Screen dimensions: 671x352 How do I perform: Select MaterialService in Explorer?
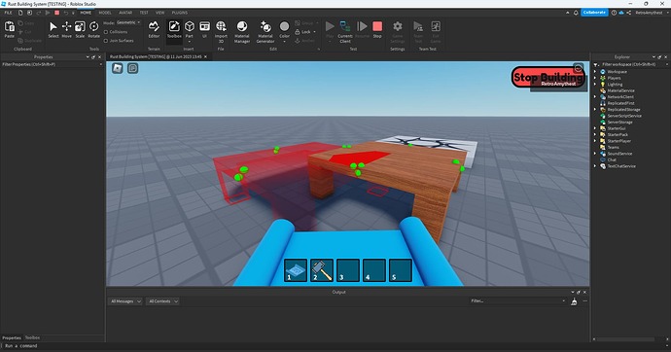click(621, 90)
